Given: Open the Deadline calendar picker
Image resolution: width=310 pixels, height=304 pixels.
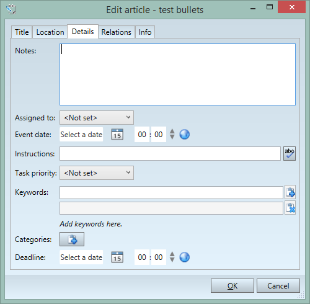Looking at the screenshot, I should 117,257.
